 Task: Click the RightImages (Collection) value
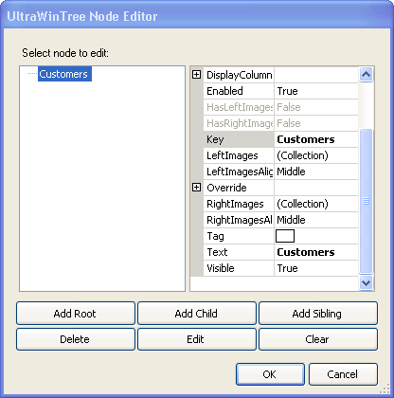[x=316, y=204]
